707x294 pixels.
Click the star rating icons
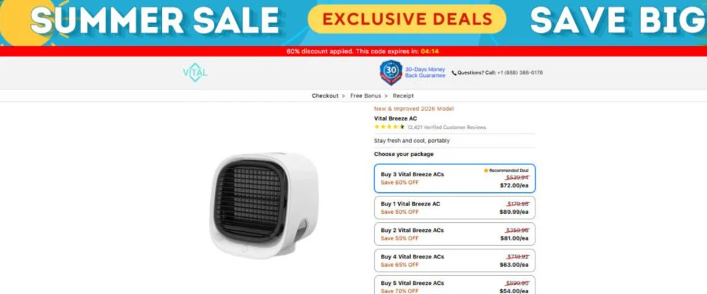(389, 127)
